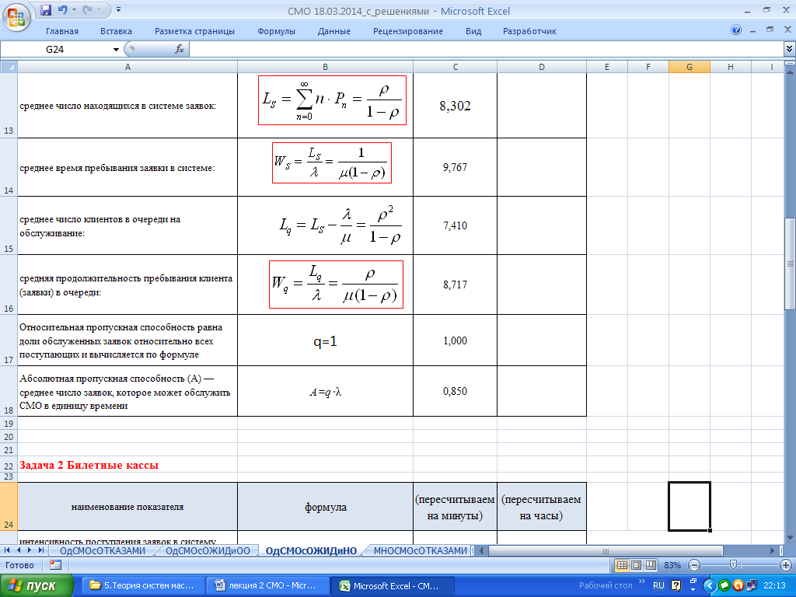
Task: Select the cell with value 0,850
Action: (x=456, y=391)
